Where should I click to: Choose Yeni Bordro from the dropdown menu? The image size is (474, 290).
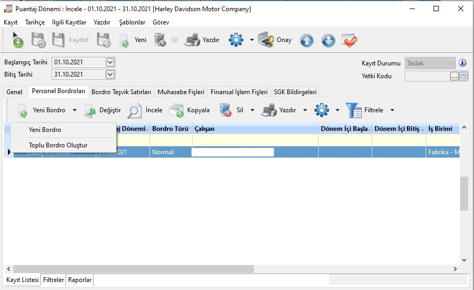point(45,130)
